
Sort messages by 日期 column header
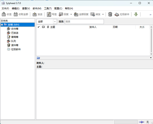pos(124,27)
